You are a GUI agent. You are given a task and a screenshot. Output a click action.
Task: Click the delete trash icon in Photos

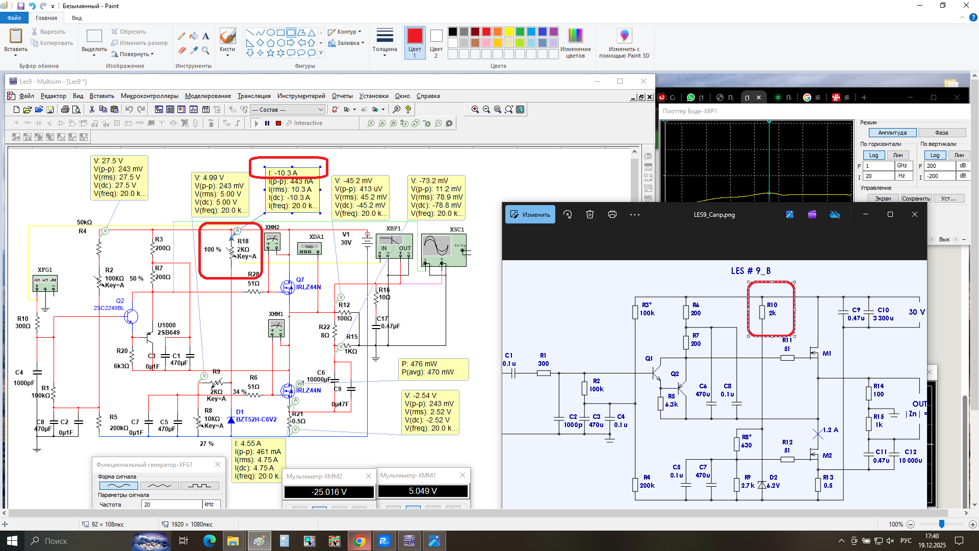tap(590, 215)
